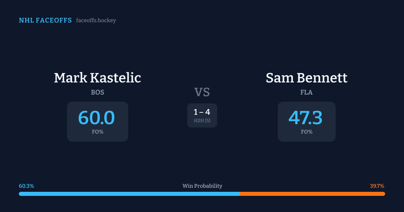The width and height of the screenshot is (404, 212).
Task: Click the BOS team abbreviation
Action: 97,93
